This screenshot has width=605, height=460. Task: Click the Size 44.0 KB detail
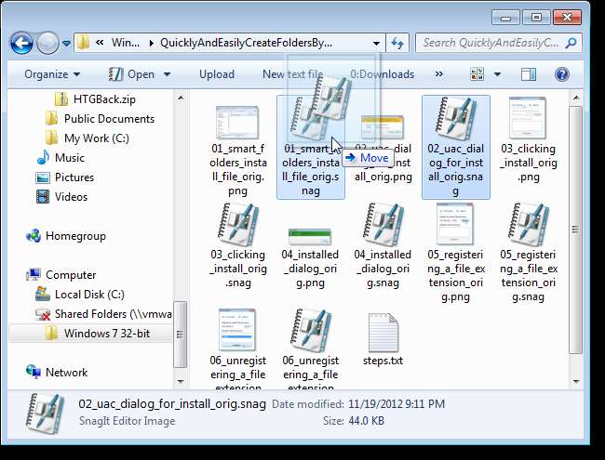(354, 420)
